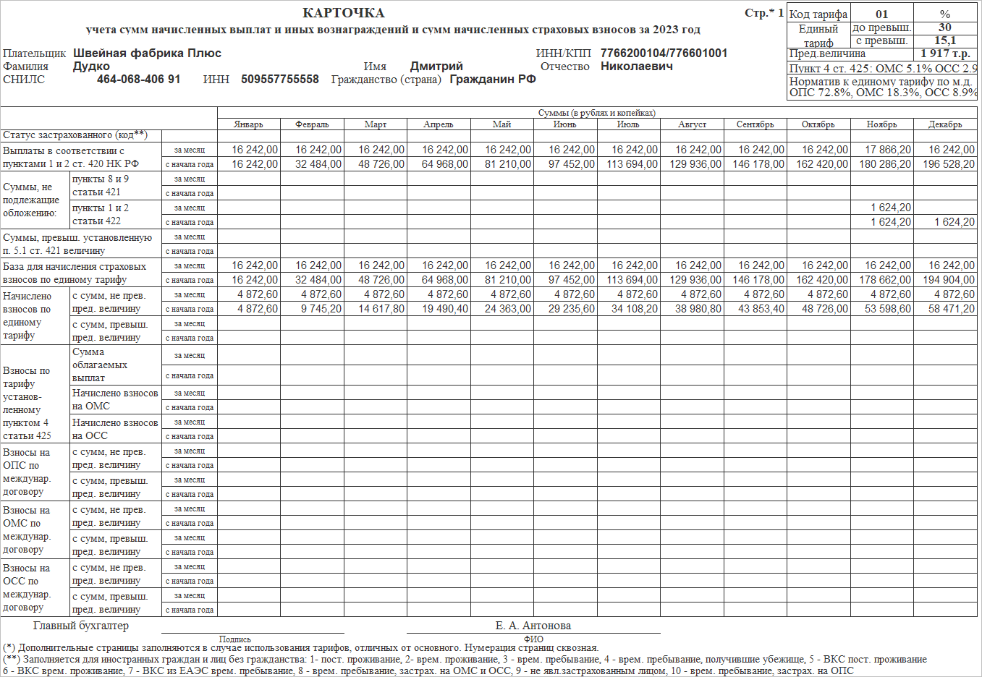
Task: Click the Суммы, превыш. установленную row label
Action: pos(77,244)
